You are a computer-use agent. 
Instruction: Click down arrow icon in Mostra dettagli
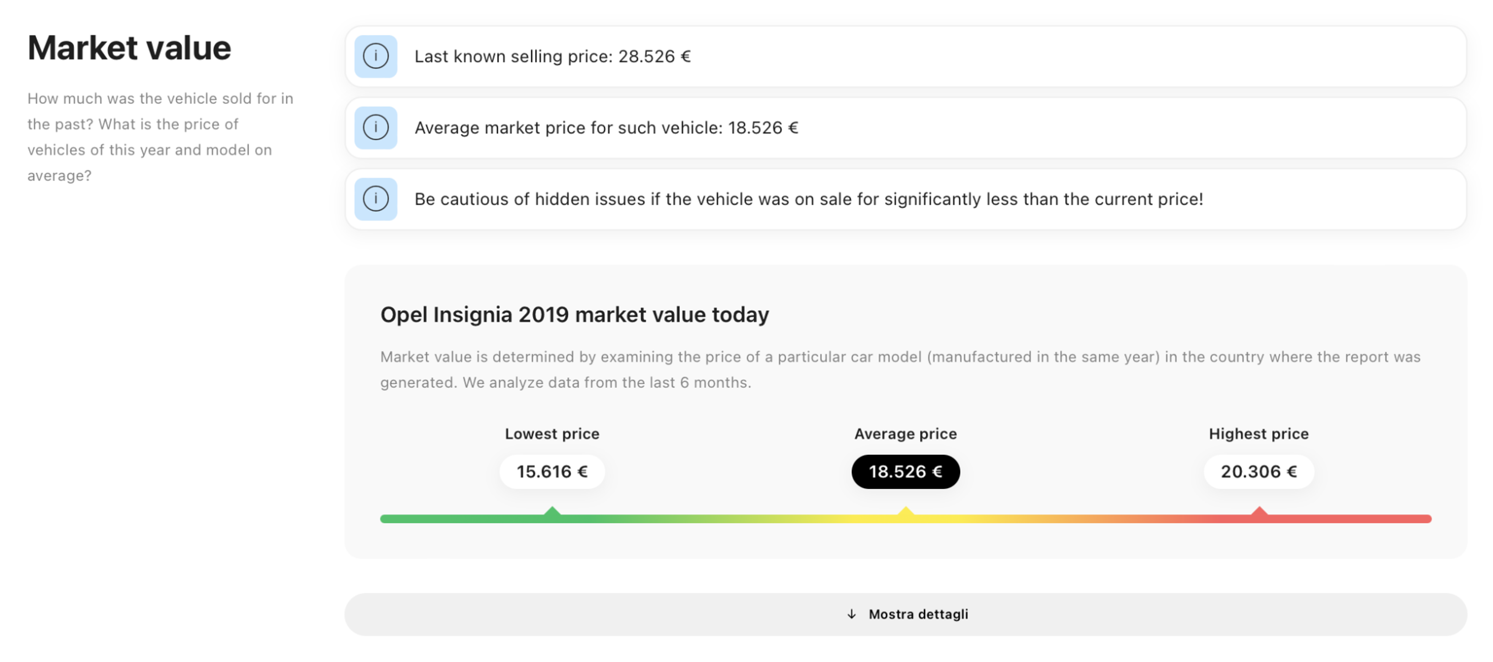pos(851,614)
